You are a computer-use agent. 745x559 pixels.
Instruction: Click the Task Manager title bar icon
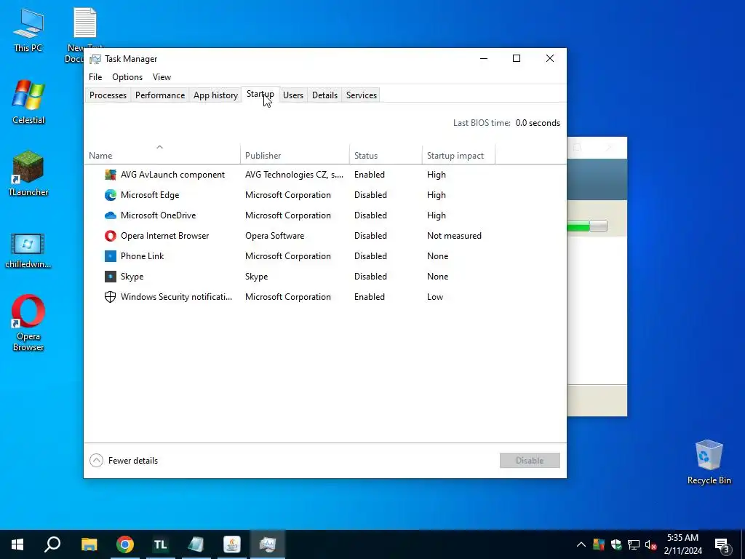(x=95, y=59)
